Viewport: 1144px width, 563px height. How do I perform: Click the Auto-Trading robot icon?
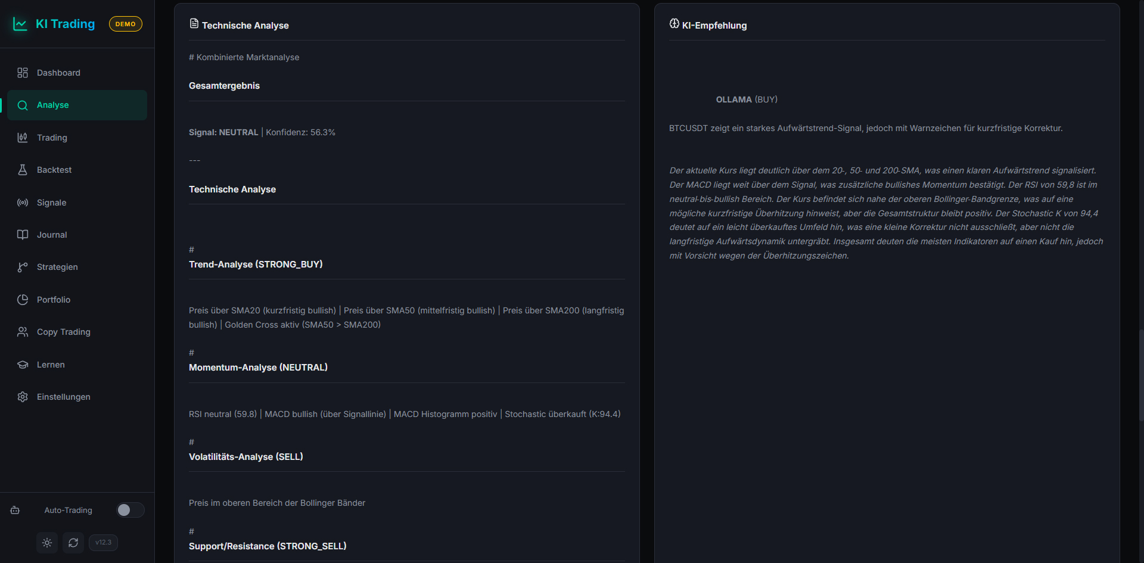pyautogui.click(x=15, y=510)
